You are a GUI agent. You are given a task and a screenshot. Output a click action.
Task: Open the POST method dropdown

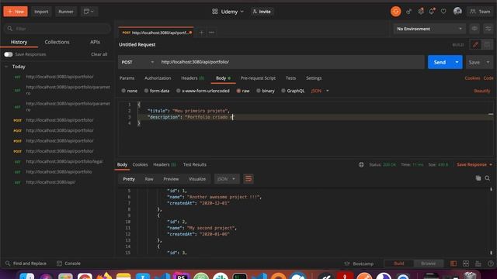[x=137, y=62]
